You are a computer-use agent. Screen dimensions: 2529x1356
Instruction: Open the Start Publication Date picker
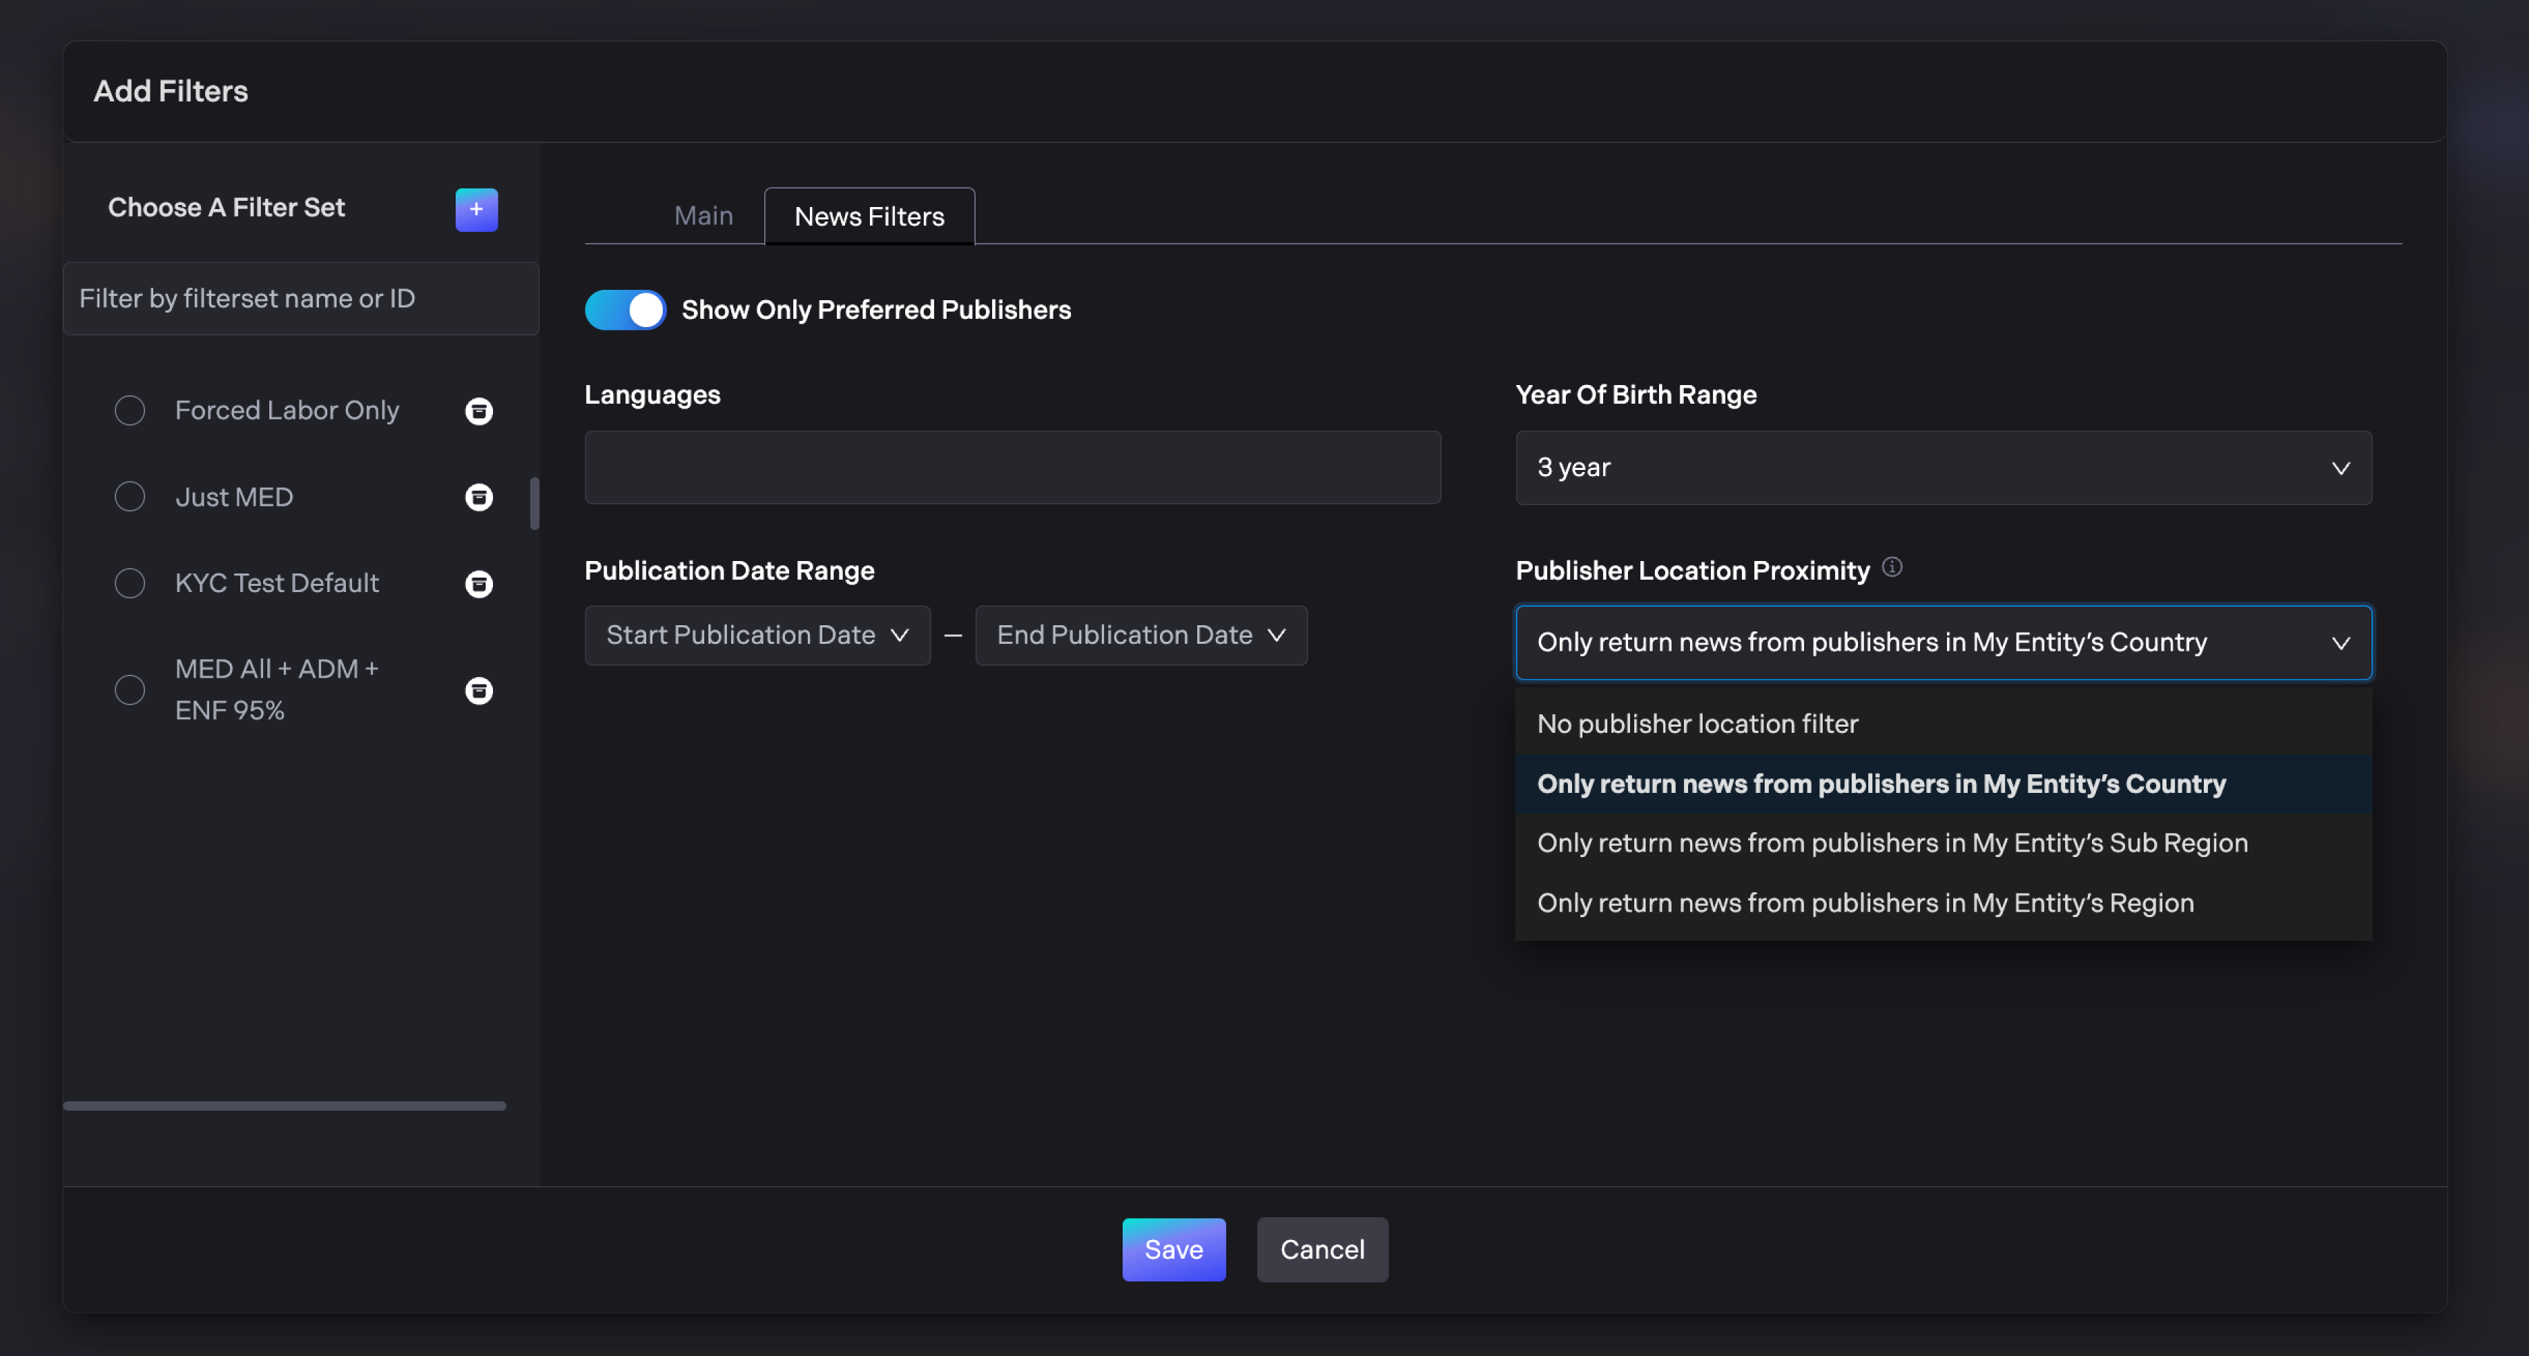click(x=757, y=635)
